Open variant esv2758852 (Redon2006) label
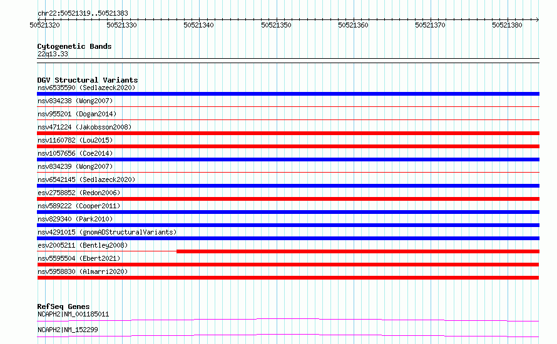Screen dimensions: 557x344 (x=79, y=193)
